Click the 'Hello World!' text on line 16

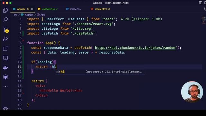60,91
